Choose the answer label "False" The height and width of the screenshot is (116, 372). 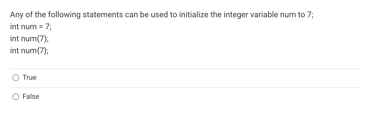point(31,96)
